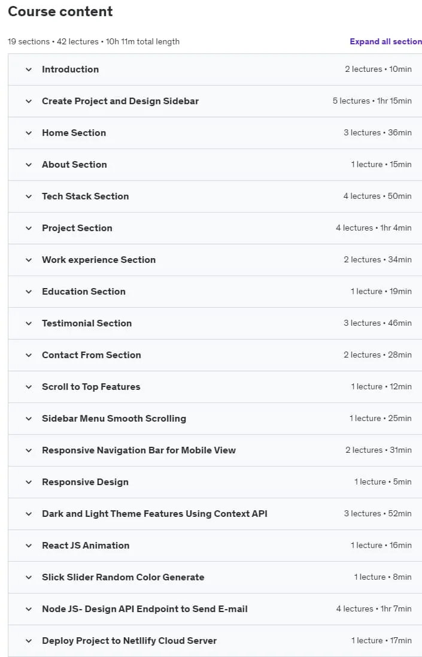
Task: Open Node JS- Design API Endpoint section
Action: [215, 609]
